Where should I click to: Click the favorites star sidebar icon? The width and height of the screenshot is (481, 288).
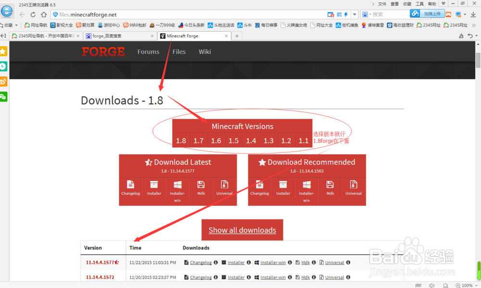click(3, 51)
